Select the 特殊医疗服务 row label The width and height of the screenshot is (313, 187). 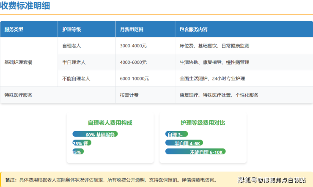coord(18,95)
